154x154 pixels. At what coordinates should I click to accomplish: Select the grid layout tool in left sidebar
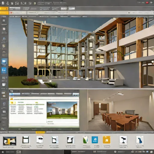(x=4, y=78)
